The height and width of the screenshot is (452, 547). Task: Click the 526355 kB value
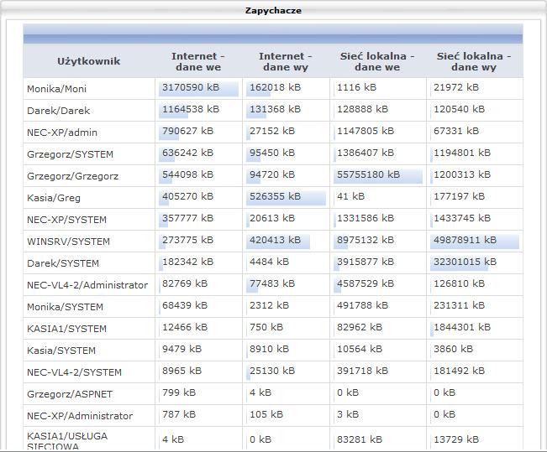click(x=276, y=197)
